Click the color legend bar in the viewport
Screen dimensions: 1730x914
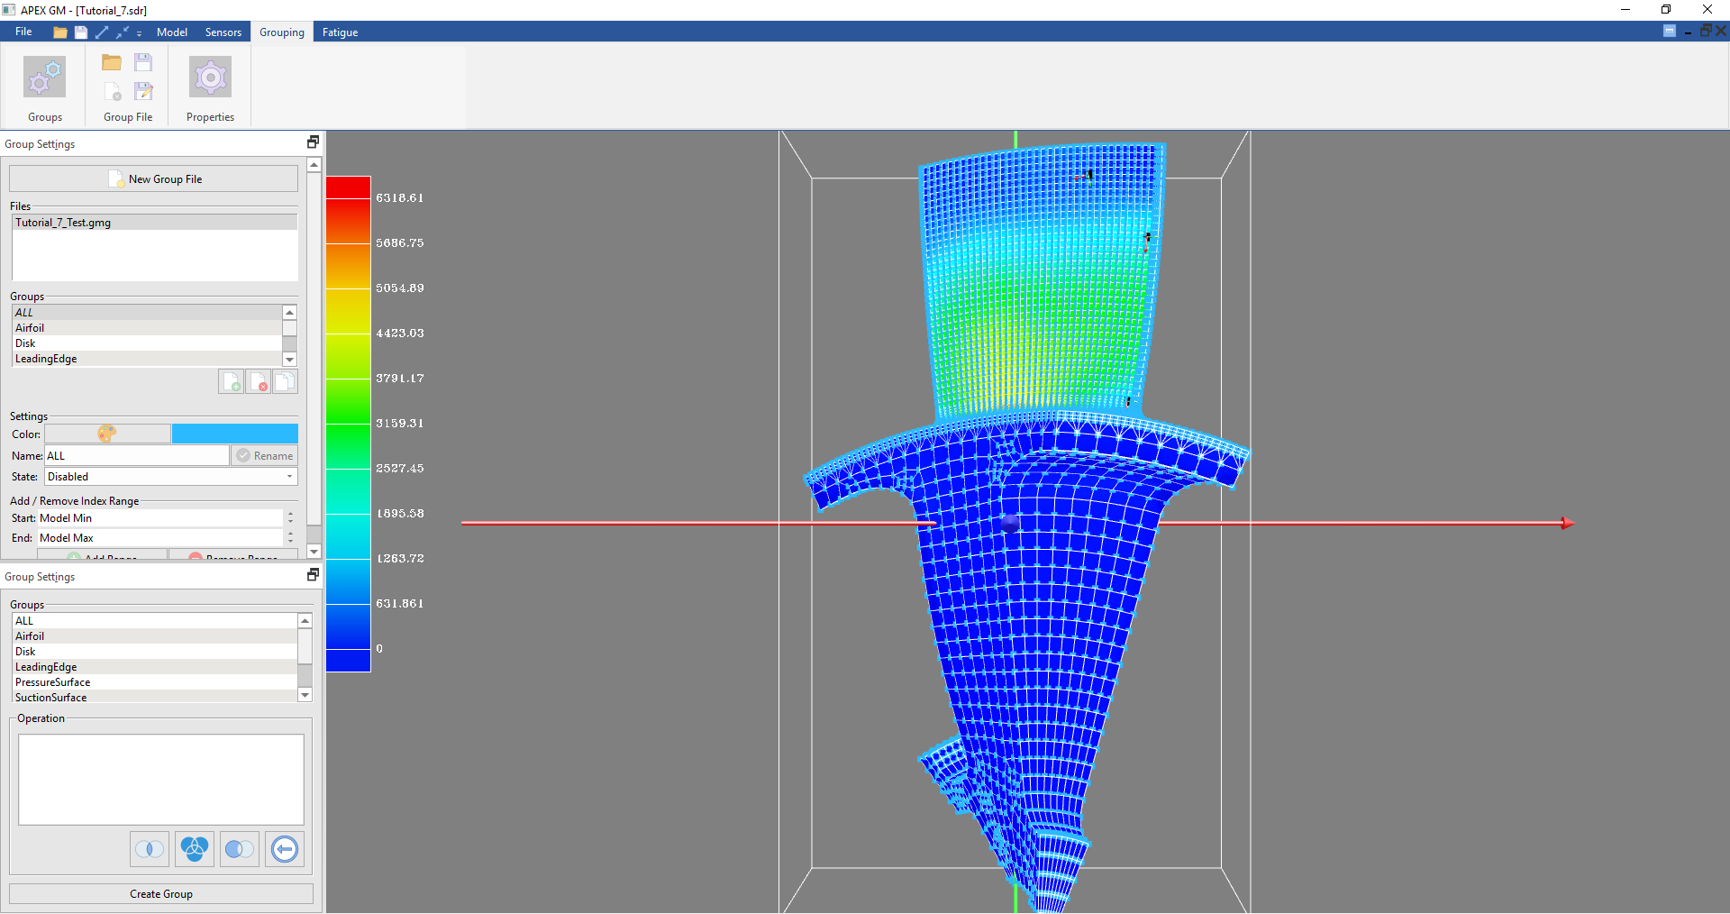tap(349, 424)
